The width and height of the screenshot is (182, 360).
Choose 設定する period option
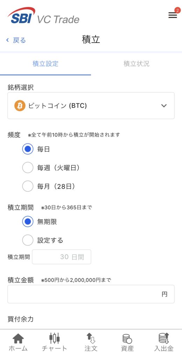(28, 240)
